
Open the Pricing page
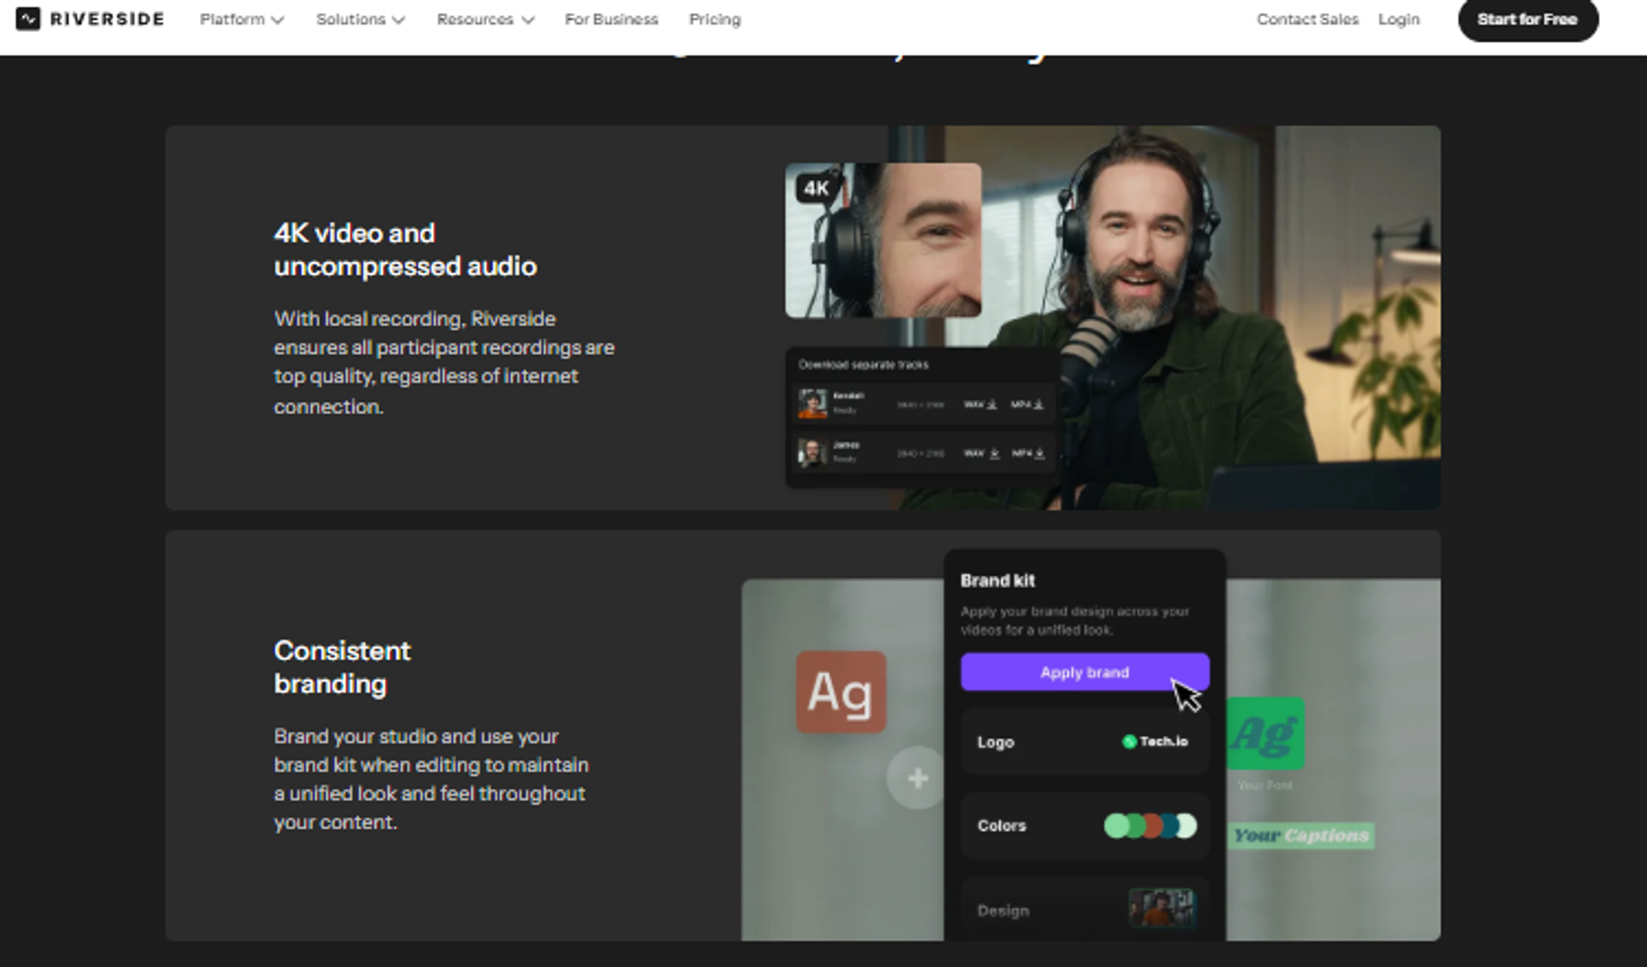click(715, 19)
